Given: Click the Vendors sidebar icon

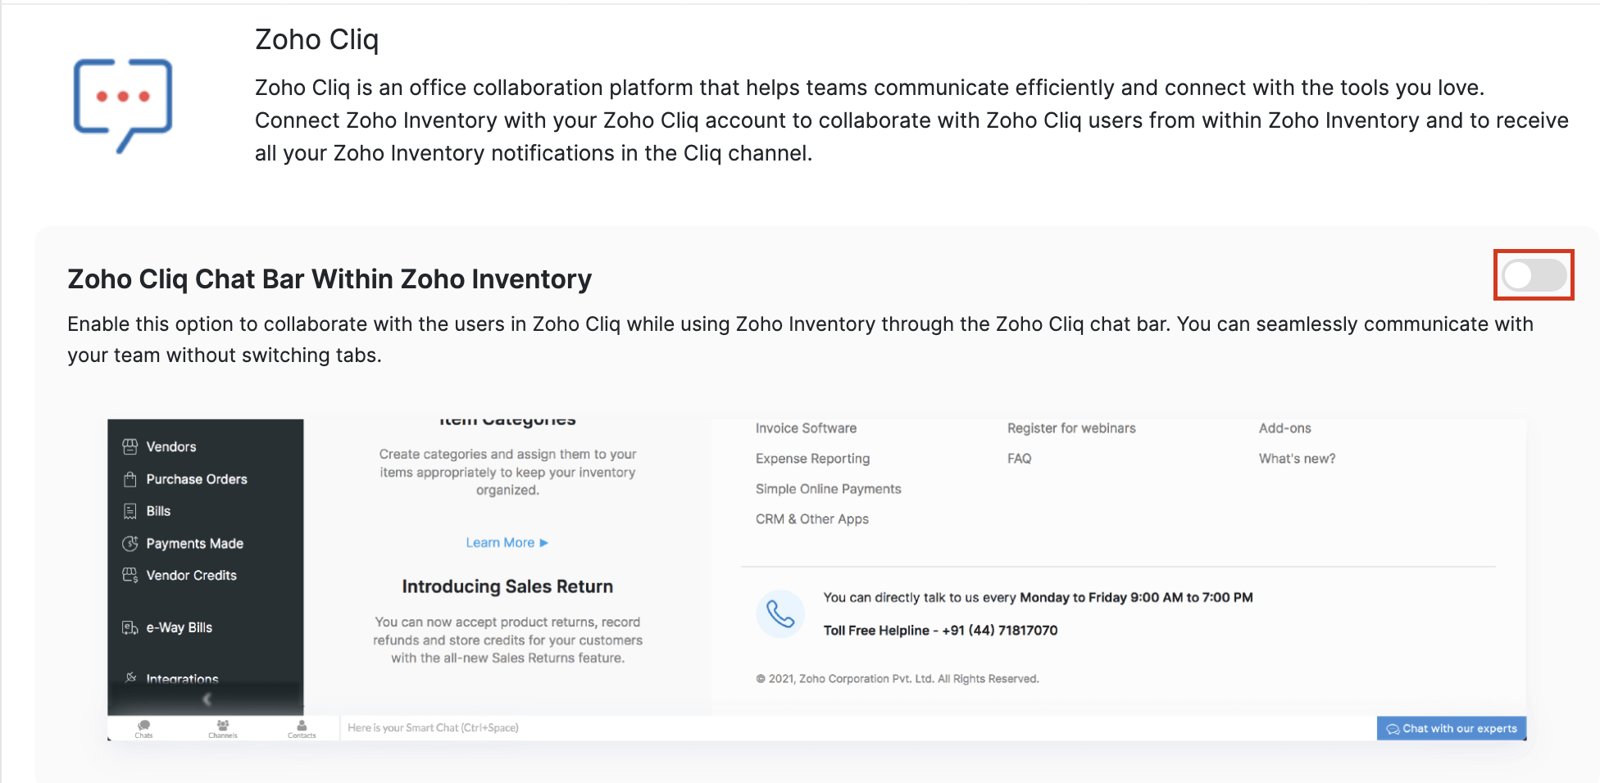Looking at the screenshot, I should (130, 446).
